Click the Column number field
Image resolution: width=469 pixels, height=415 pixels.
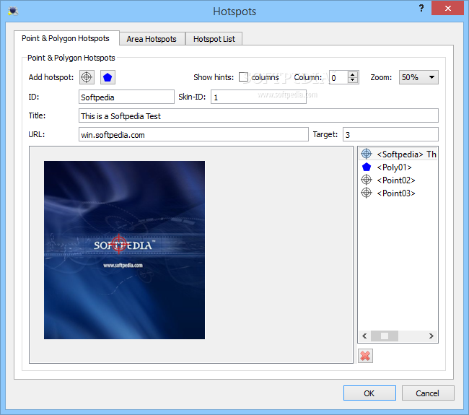(x=338, y=77)
